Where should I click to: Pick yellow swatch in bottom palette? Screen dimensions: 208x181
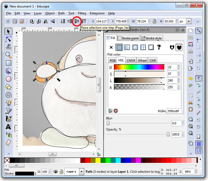98,160
